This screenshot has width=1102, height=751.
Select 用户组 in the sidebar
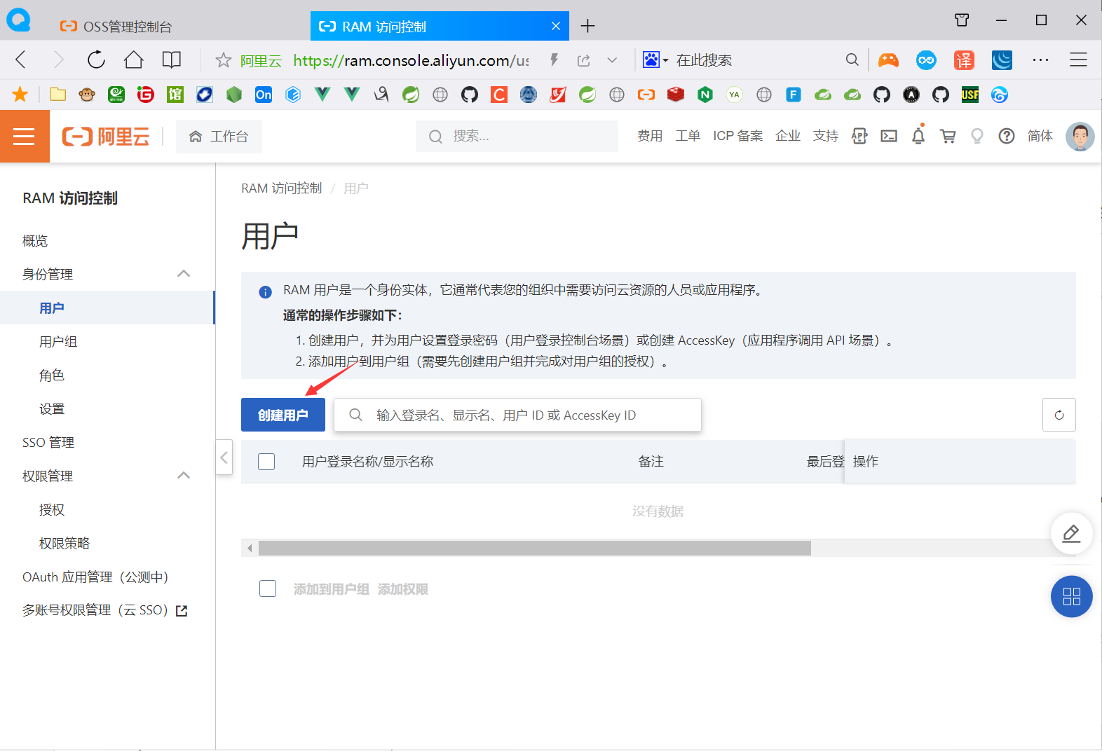coord(58,342)
